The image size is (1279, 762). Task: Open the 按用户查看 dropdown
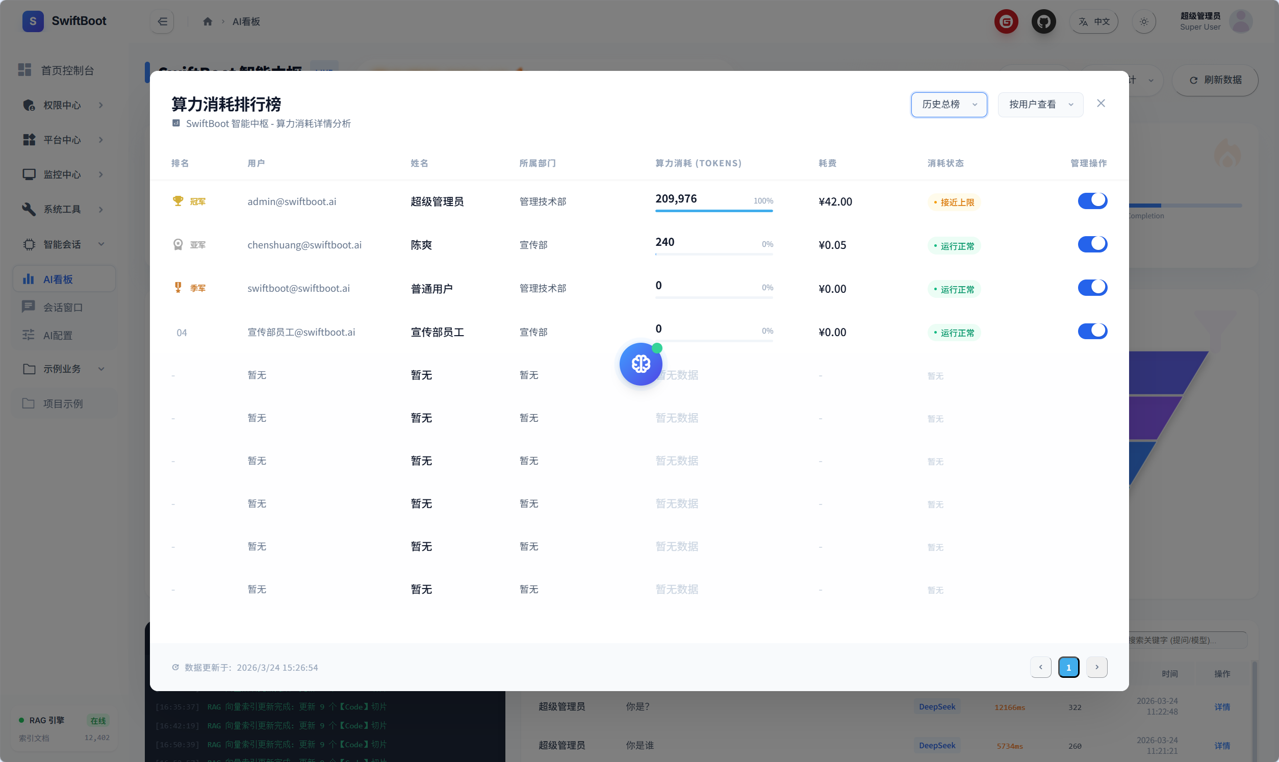[x=1040, y=105]
